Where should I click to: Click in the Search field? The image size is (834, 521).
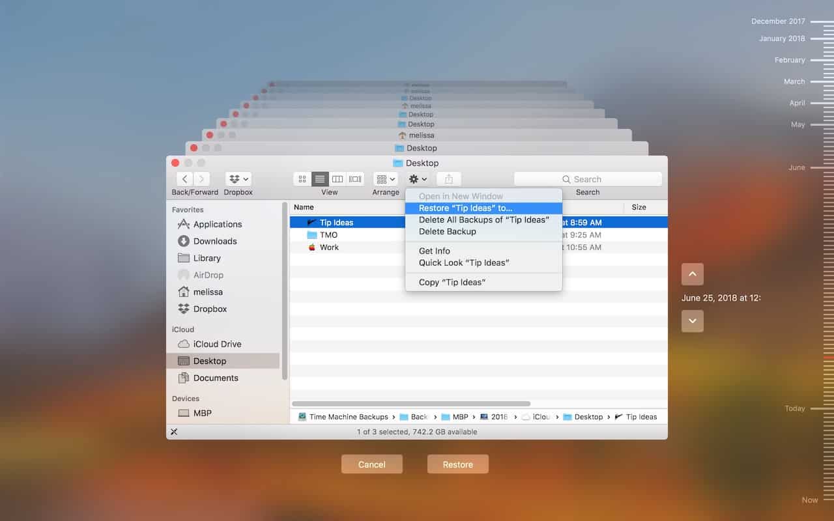tap(588, 179)
